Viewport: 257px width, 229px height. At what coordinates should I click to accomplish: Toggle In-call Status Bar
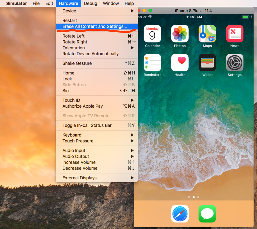(97, 125)
